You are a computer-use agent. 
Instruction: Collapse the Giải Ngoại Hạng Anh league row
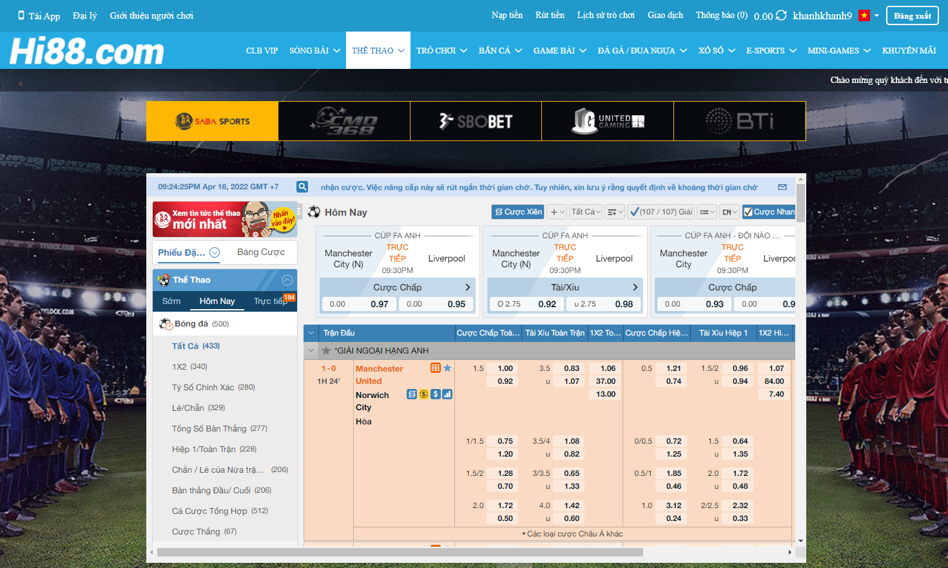pos(311,350)
